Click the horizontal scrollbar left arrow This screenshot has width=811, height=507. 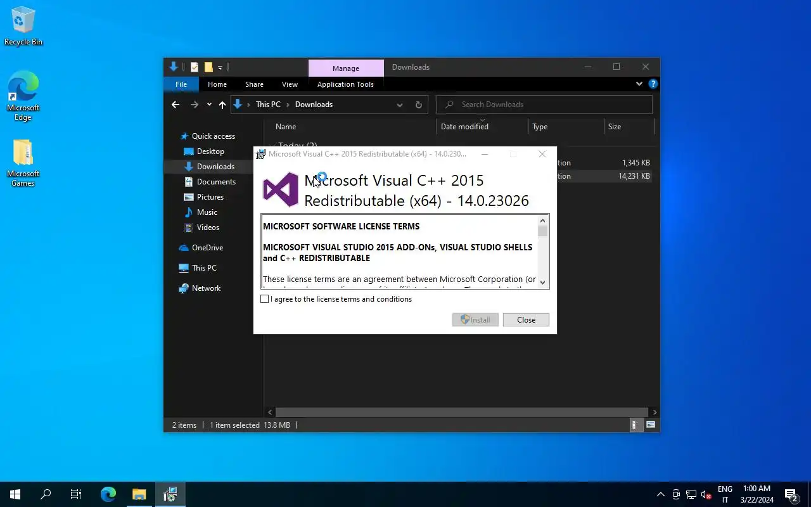[x=271, y=412]
